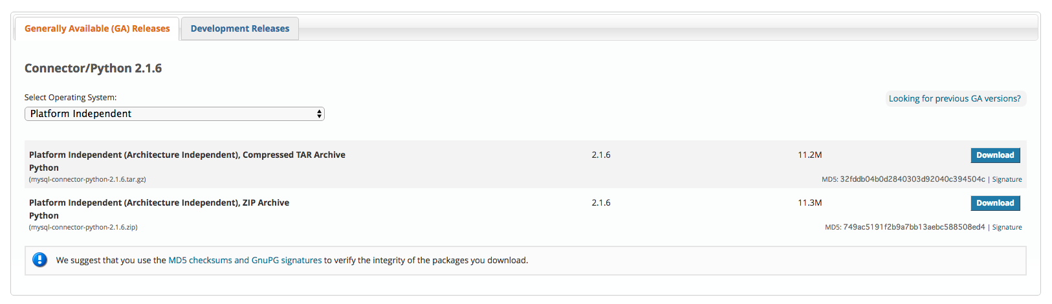Switch to Generally Available (GA) Releases tab
Screen dimensions: 1052x304
[x=97, y=28]
